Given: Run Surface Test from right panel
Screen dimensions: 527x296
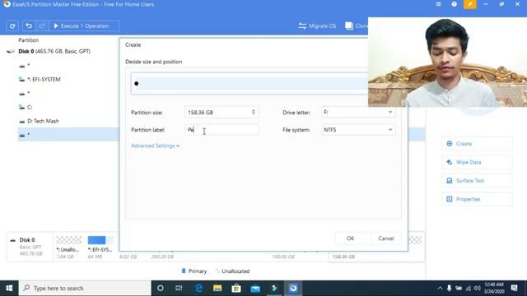Looking at the screenshot, I should click(x=477, y=181).
